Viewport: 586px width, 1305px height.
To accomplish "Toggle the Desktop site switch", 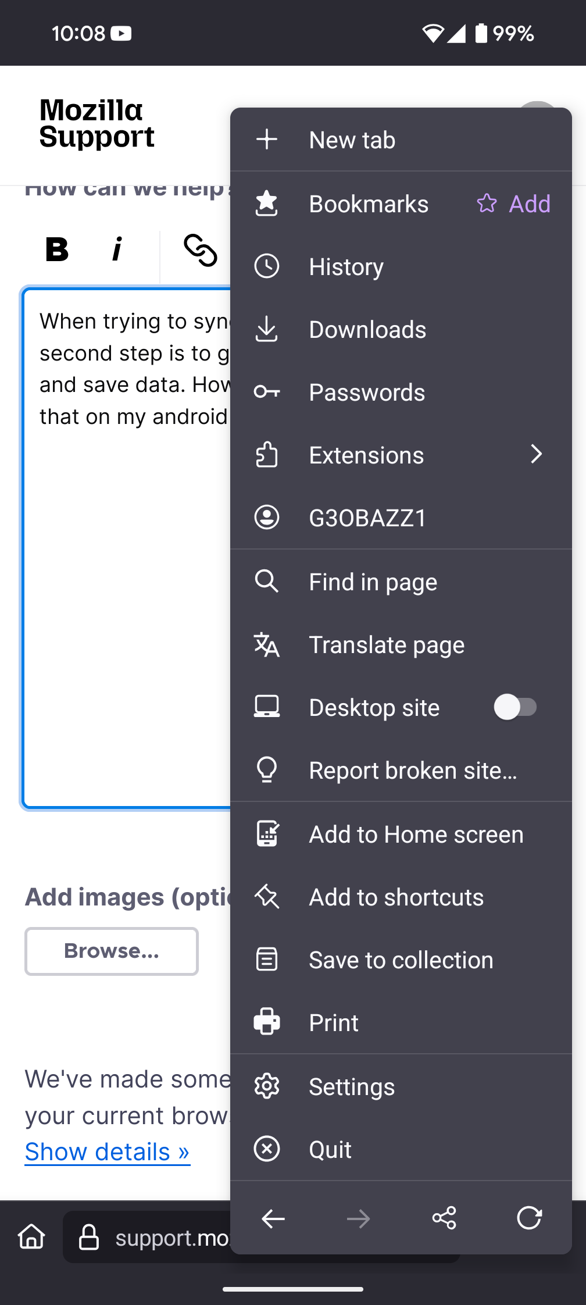I will [x=514, y=707].
